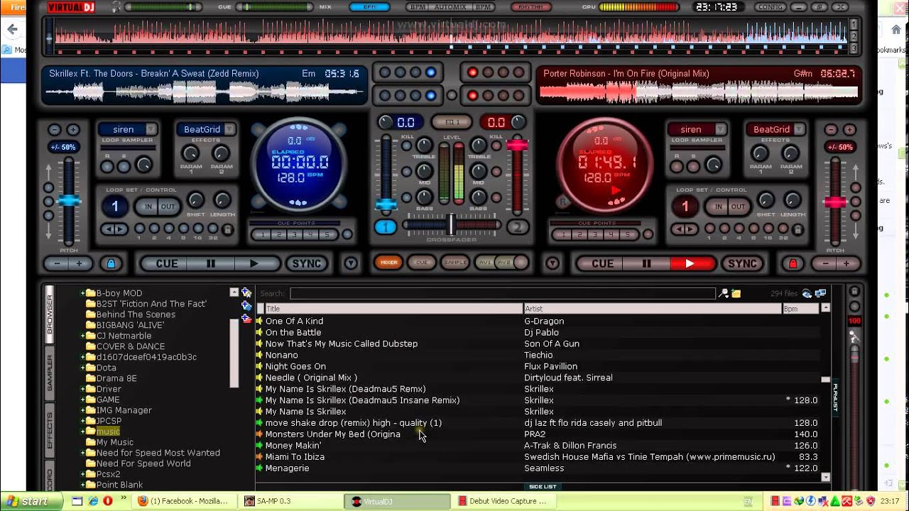Select left deck 16-beat loop button
This screenshot has height=511, width=909.
198,229
